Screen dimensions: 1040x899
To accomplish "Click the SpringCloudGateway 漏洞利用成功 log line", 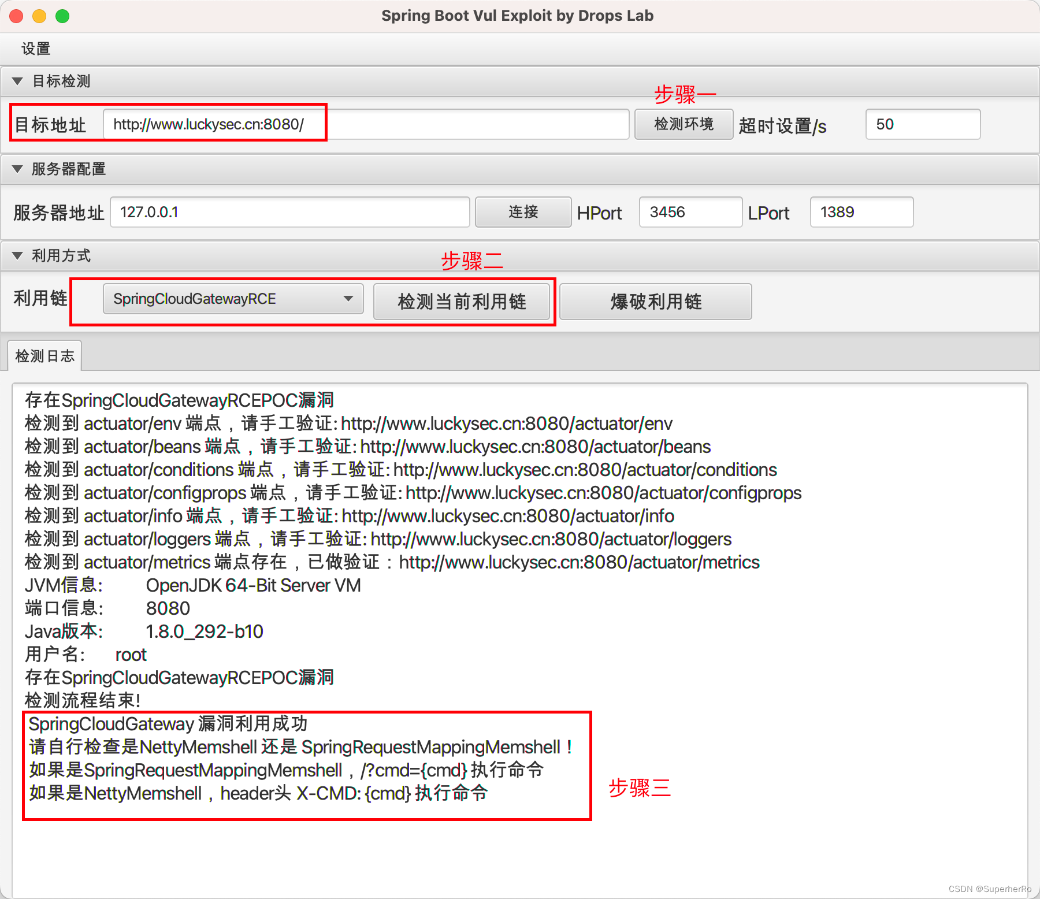I will point(168,724).
